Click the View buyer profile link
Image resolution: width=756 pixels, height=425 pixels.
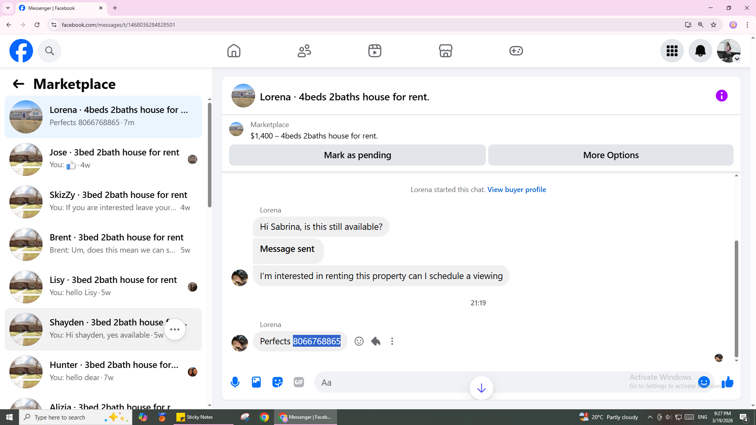point(517,190)
